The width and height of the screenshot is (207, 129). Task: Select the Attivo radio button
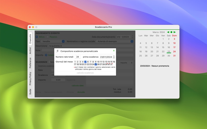click(x=37, y=37)
